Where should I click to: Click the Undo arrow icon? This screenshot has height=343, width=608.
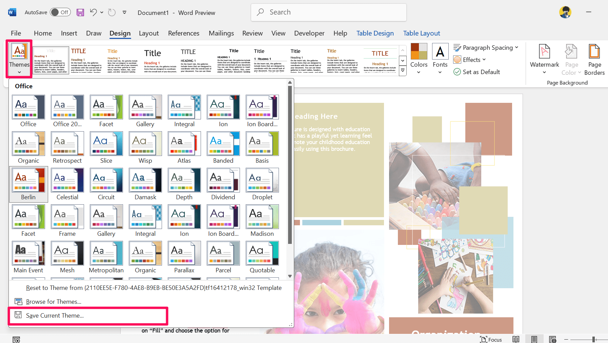coord(93,13)
